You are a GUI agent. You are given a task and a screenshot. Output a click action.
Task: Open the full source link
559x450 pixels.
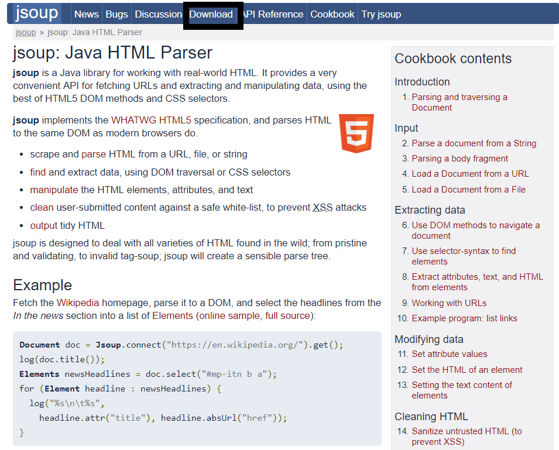pyautogui.click(x=288, y=315)
